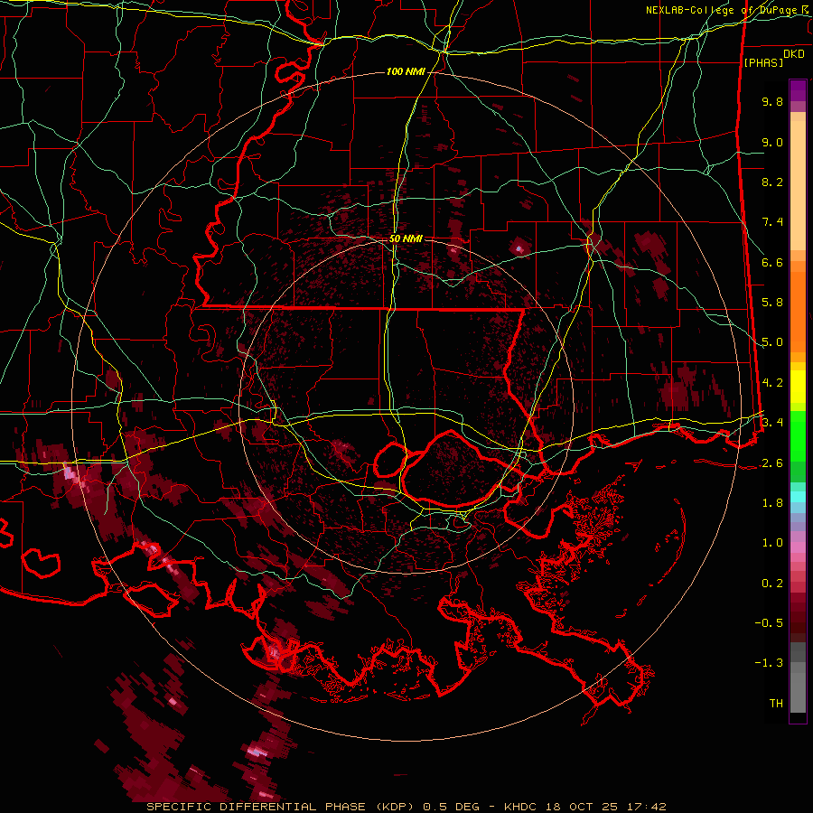Select the bright green band of color scale
This screenshot has height=813, width=813.
[x=798, y=435]
